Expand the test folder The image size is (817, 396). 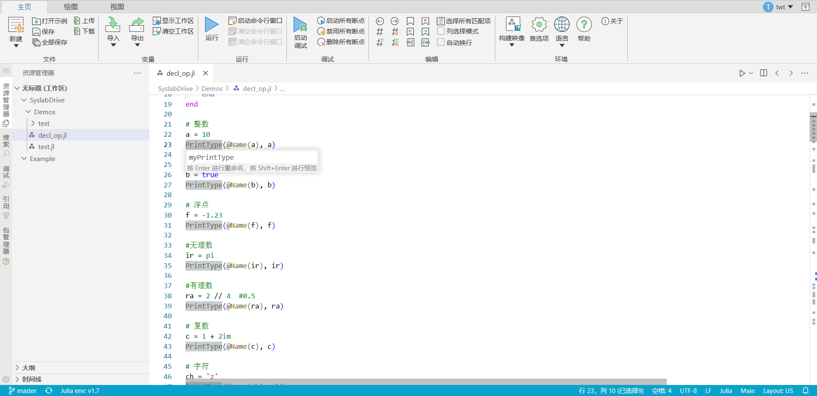[33, 123]
